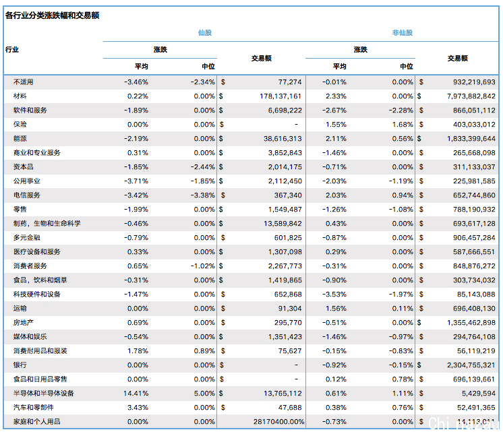Image resolution: width=503 pixels, height=432 pixels.
Task: Click the value 866,051,112
Action: pos(474,111)
